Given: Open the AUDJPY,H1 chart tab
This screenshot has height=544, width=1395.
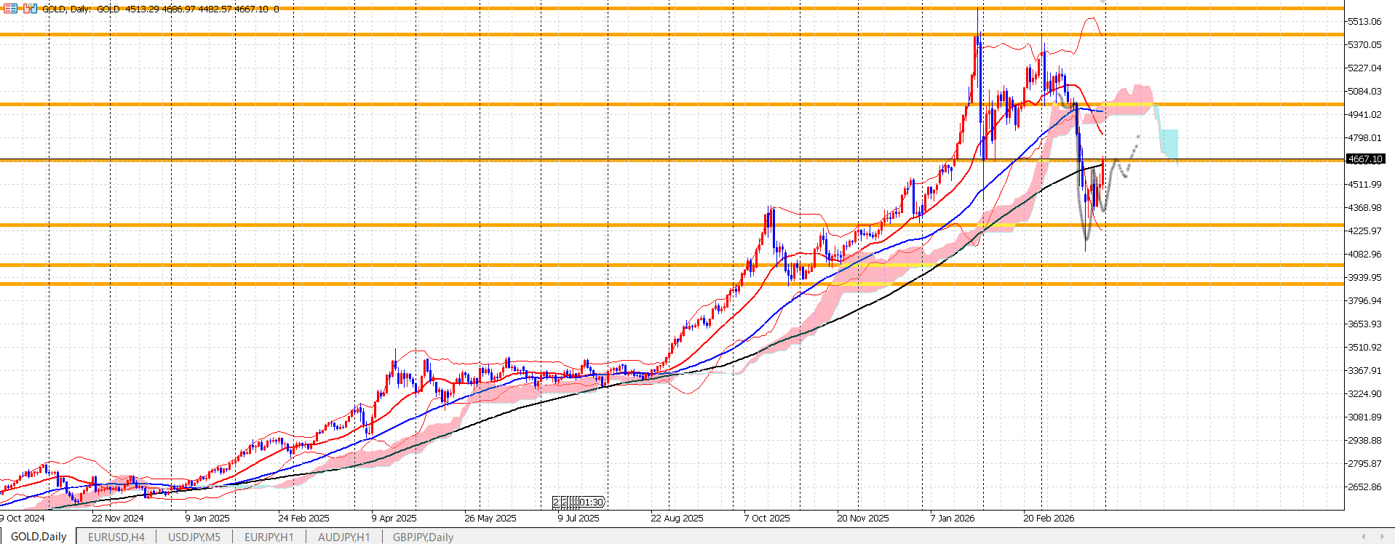Looking at the screenshot, I should tap(343, 537).
